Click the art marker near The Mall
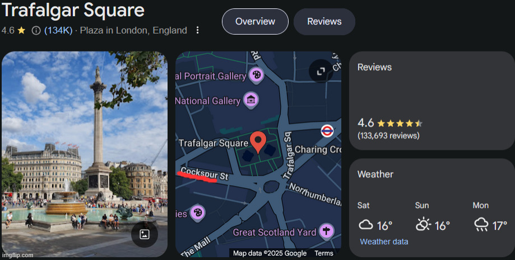This screenshot has width=515, height=260. (x=197, y=212)
